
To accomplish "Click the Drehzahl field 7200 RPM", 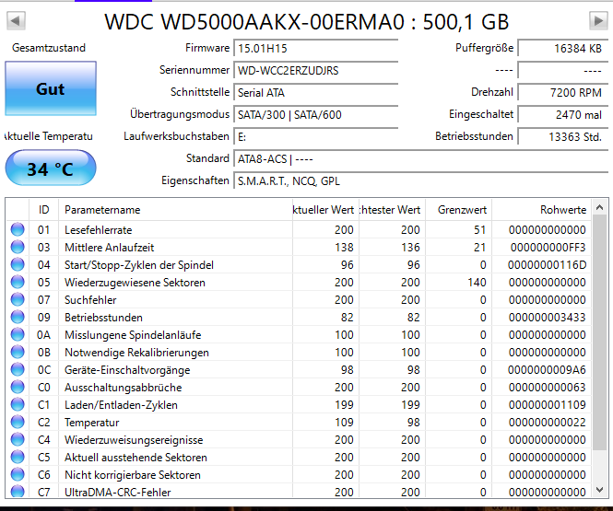I will [x=563, y=92].
